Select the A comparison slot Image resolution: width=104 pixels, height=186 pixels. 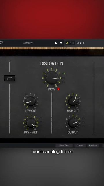pos(67,43)
